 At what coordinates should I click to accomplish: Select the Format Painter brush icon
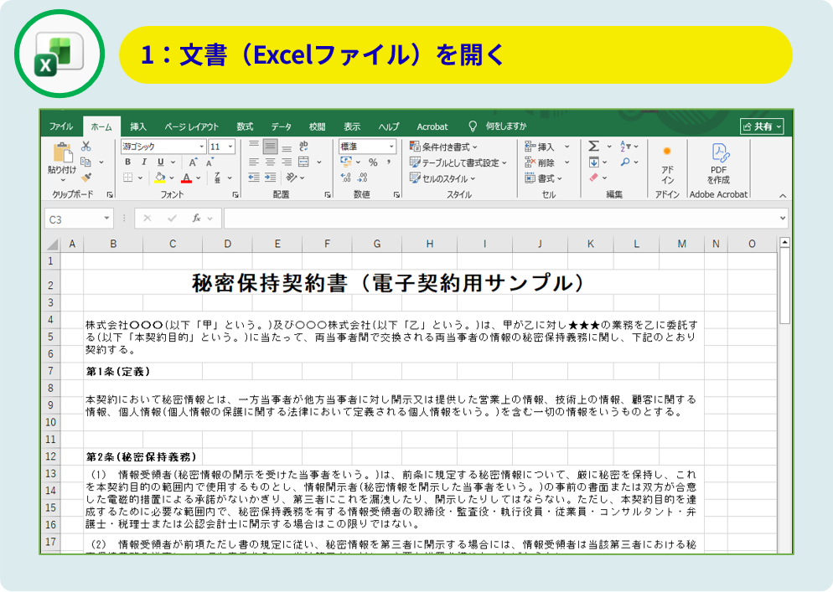(x=85, y=178)
